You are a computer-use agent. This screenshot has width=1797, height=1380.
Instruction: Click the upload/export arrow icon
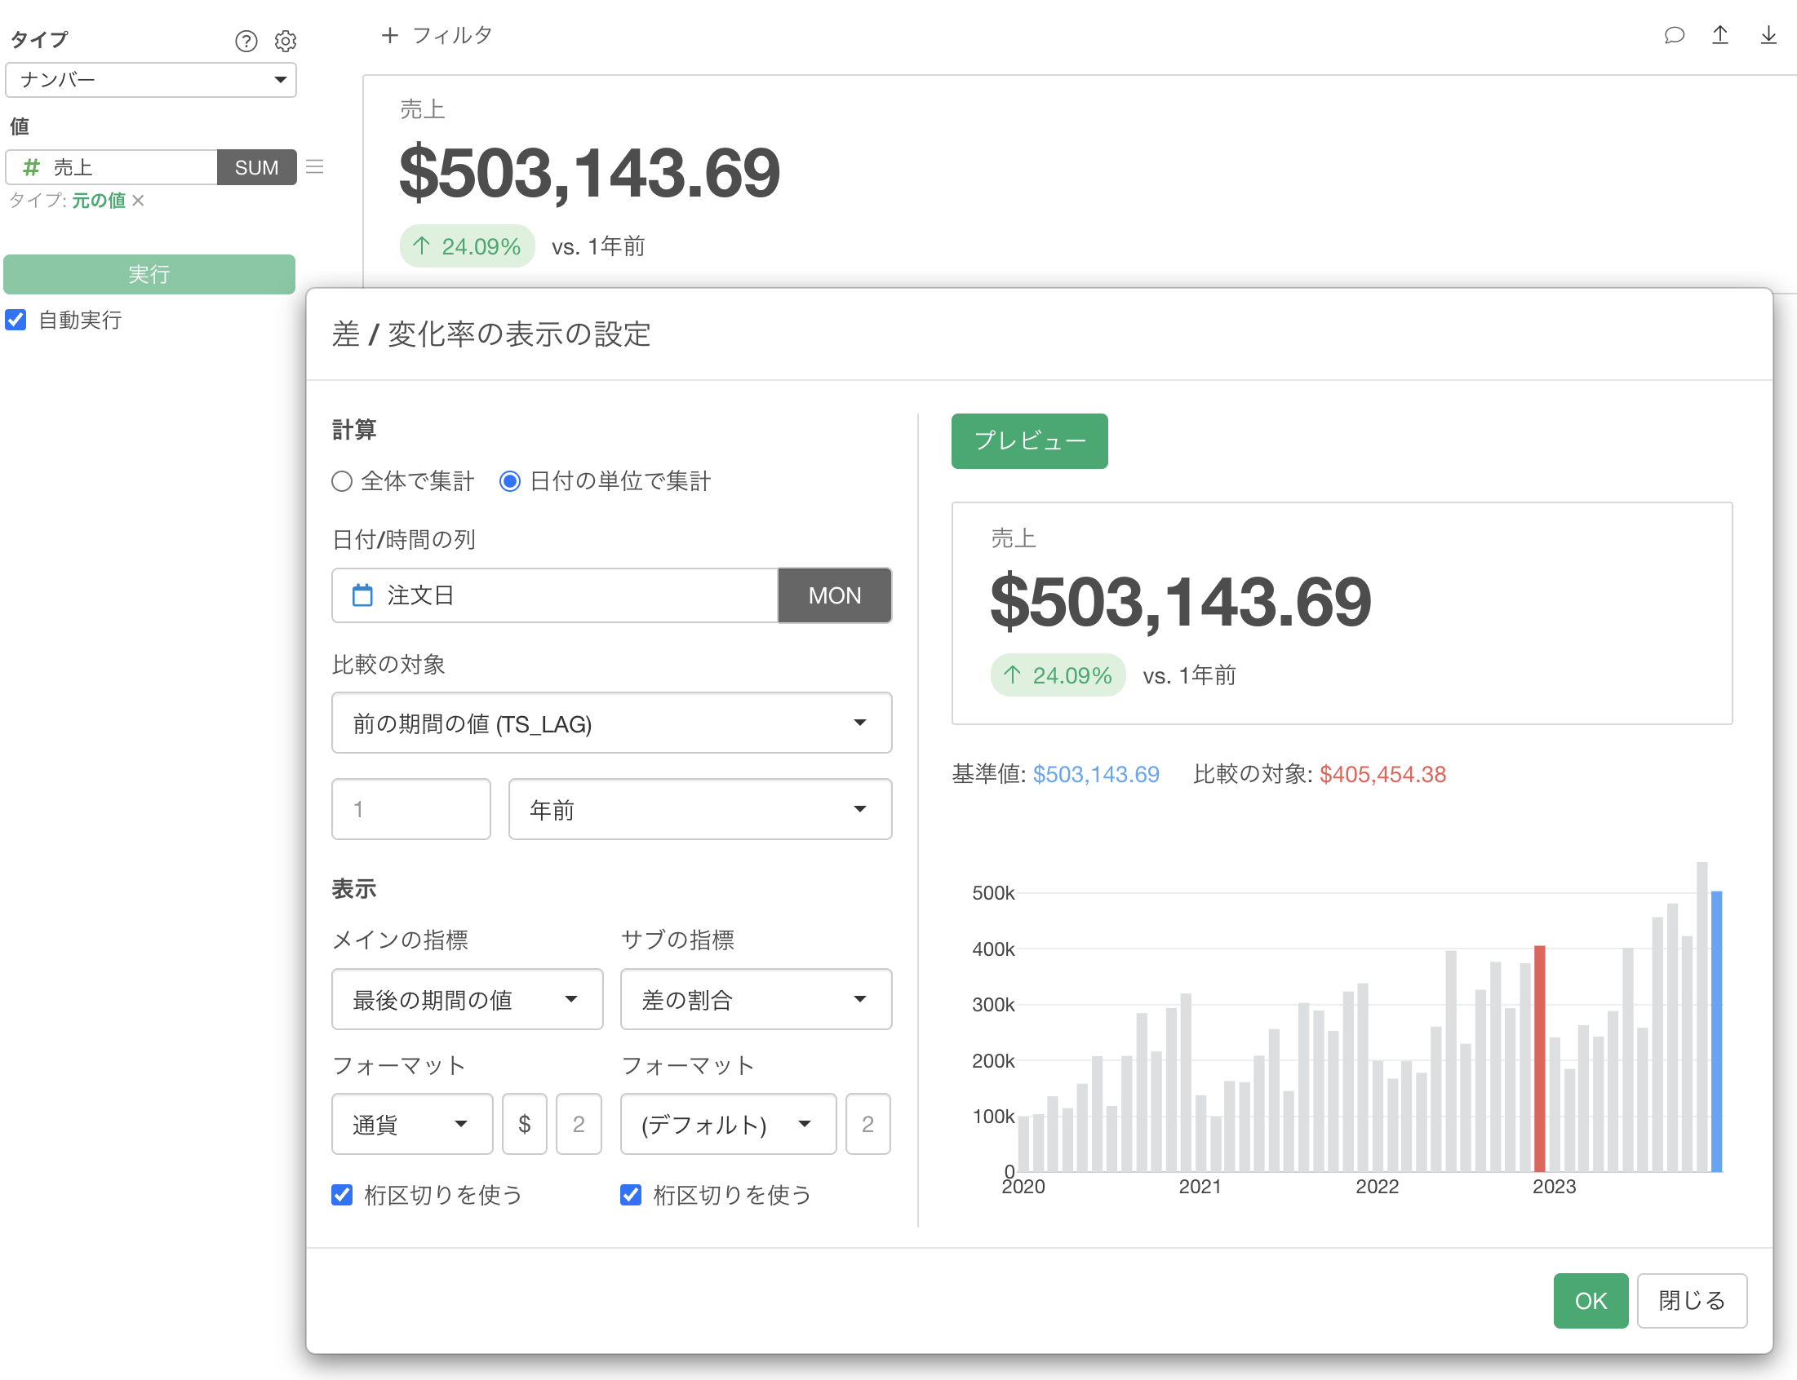point(1719,35)
